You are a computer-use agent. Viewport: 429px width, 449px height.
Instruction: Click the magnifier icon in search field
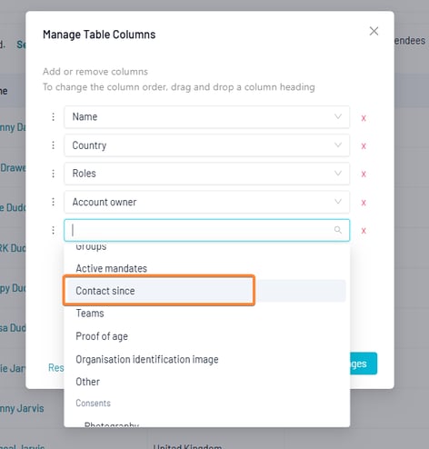(x=338, y=230)
